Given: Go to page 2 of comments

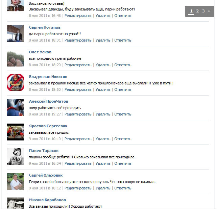Looking at the screenshot, I should tap(197, 11).
